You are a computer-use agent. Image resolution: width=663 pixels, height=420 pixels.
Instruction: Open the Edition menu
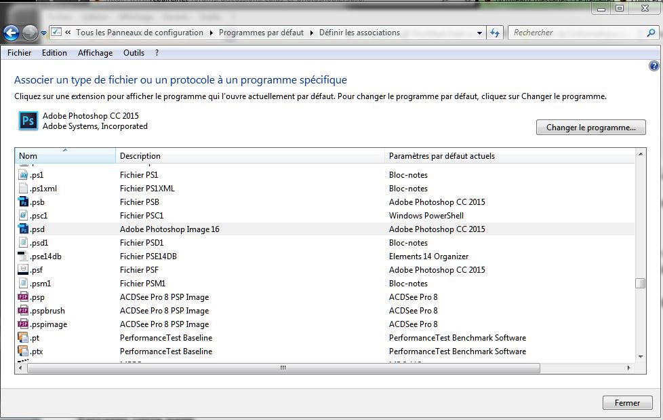[54, 53]
